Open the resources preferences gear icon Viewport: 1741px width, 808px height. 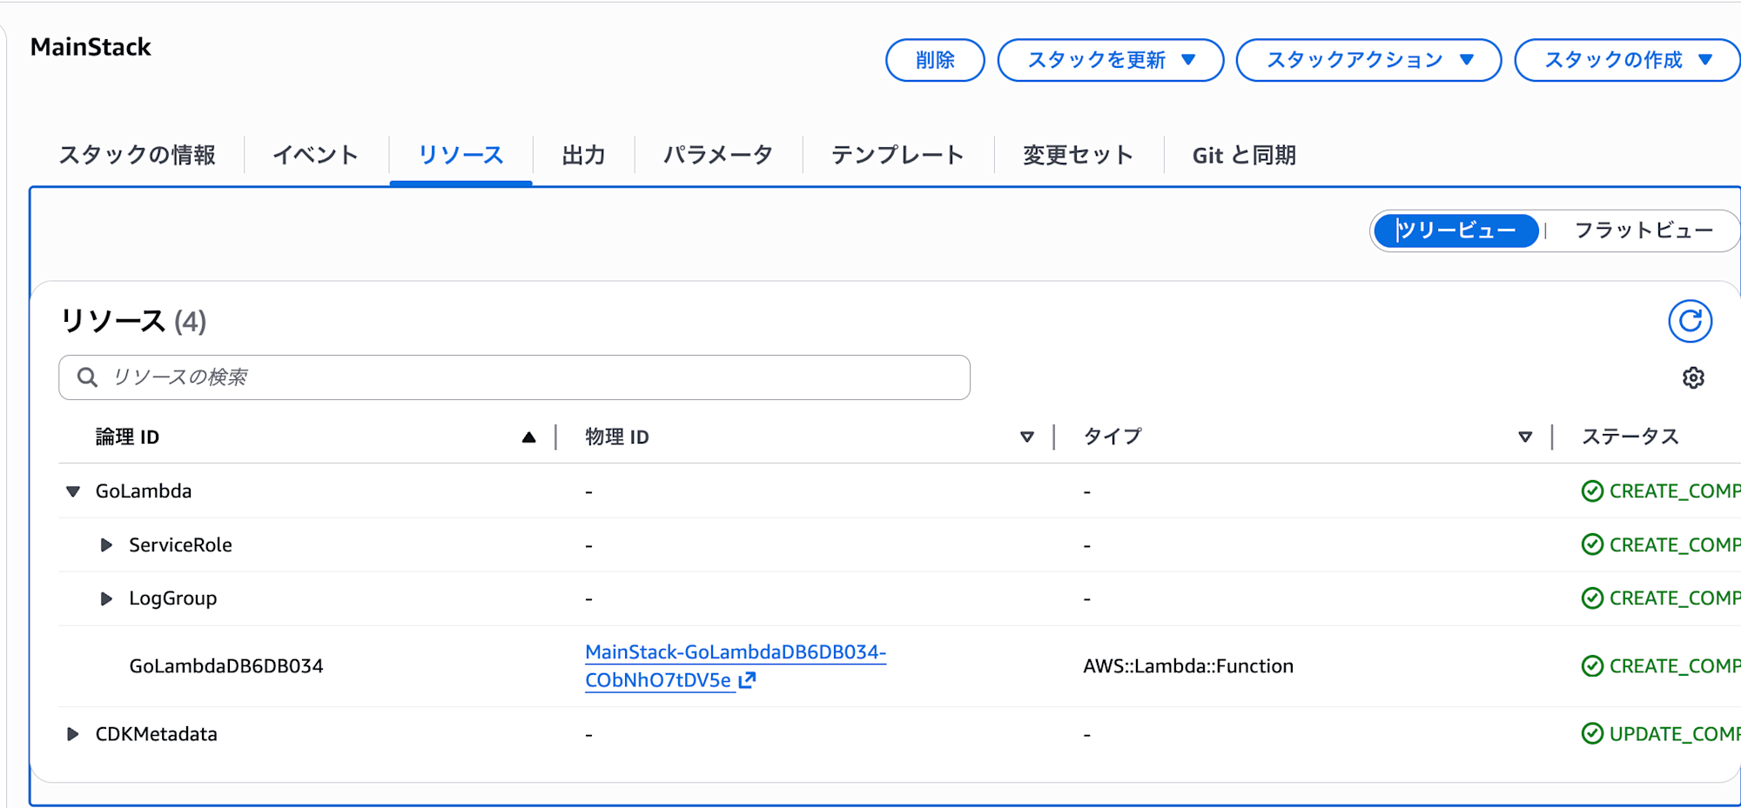(x=1692, y=377)
